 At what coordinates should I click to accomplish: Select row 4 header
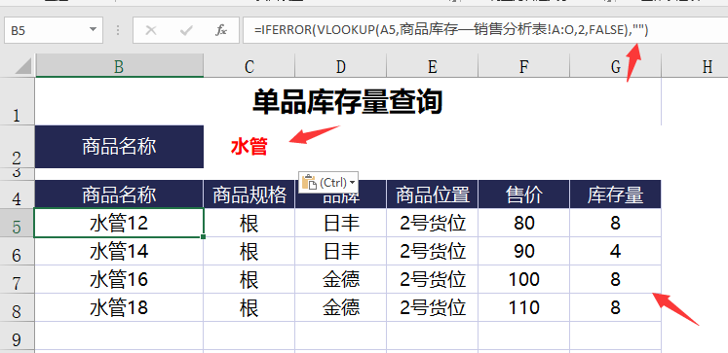[x=18, y=194]
